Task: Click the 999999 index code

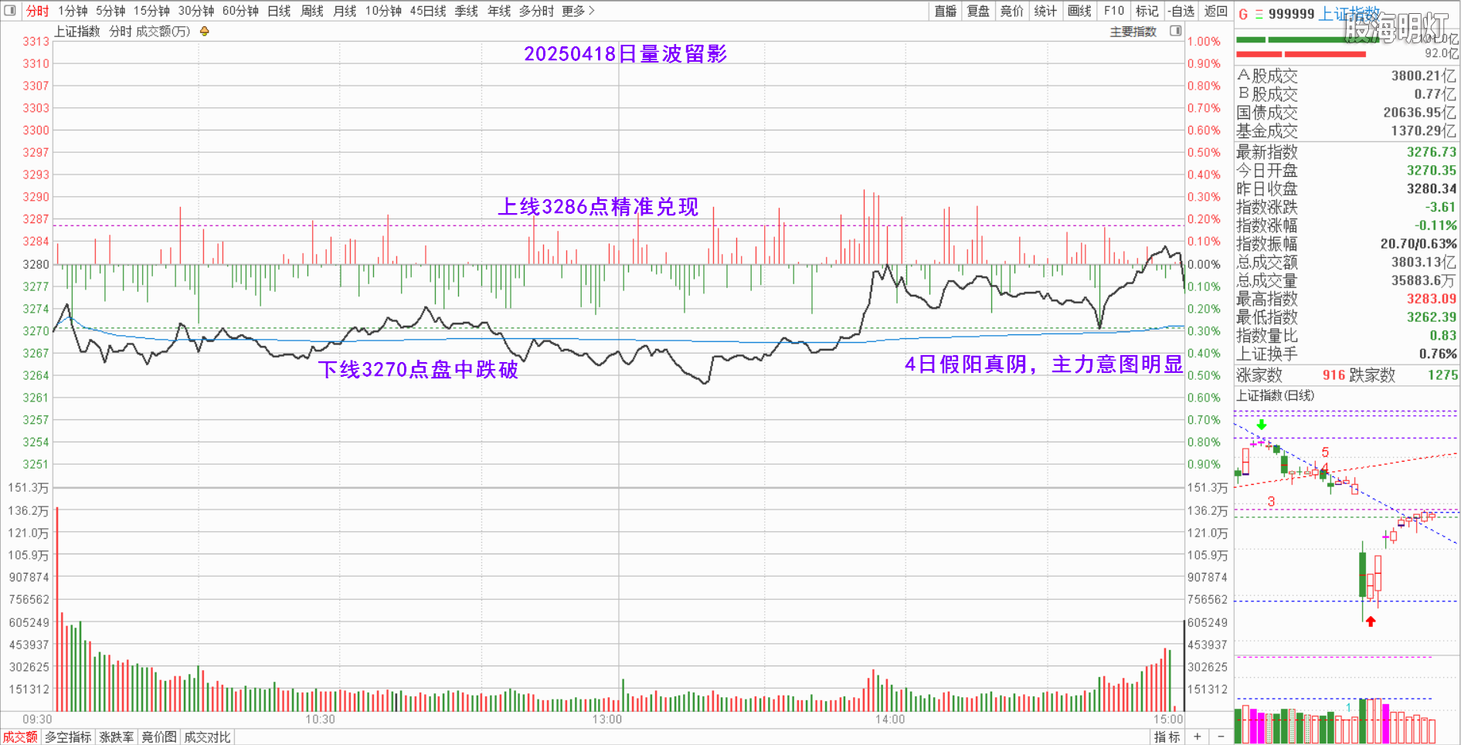Action: coord(1291,14)
